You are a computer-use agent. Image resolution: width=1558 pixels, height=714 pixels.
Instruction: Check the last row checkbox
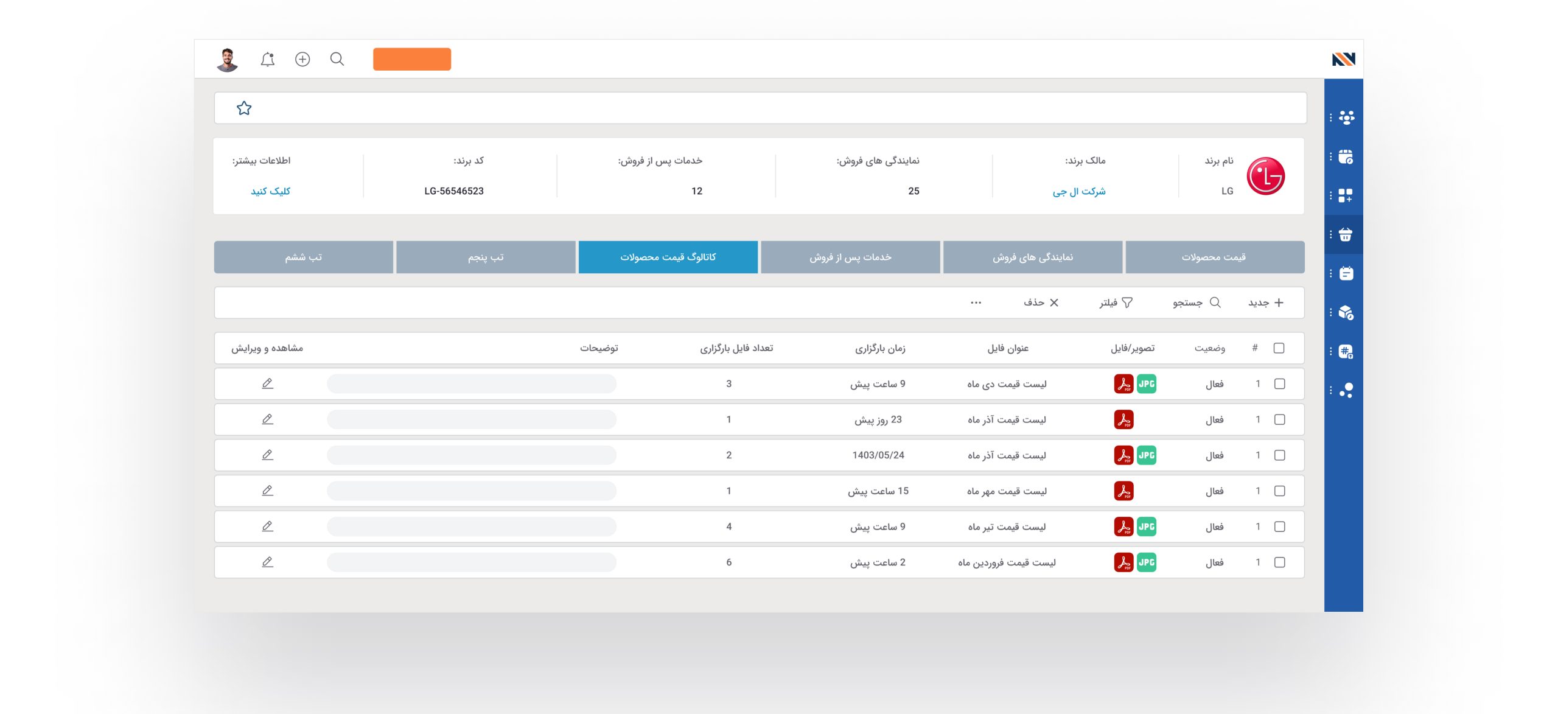click(x=1279, y=562)
